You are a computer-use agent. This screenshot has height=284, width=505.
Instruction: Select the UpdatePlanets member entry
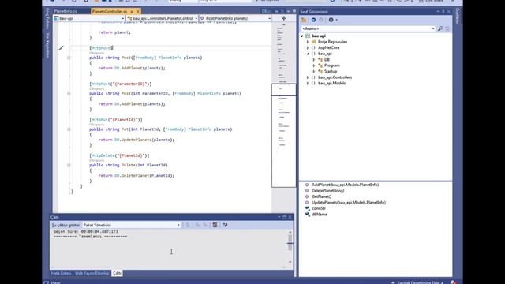tap(349, 203)
